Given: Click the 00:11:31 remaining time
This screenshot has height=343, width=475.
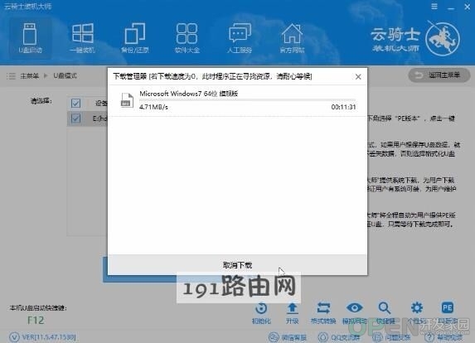Looking at the screenshot, I should [343, 107].
